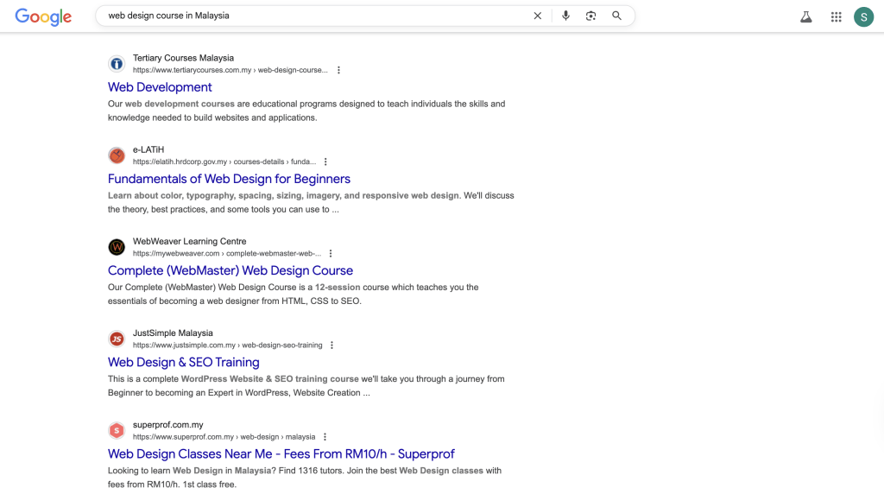Viewport: 884px width, 488px height.
Task: Open more options for e-LATiH result
Action: tap(325, 162)
